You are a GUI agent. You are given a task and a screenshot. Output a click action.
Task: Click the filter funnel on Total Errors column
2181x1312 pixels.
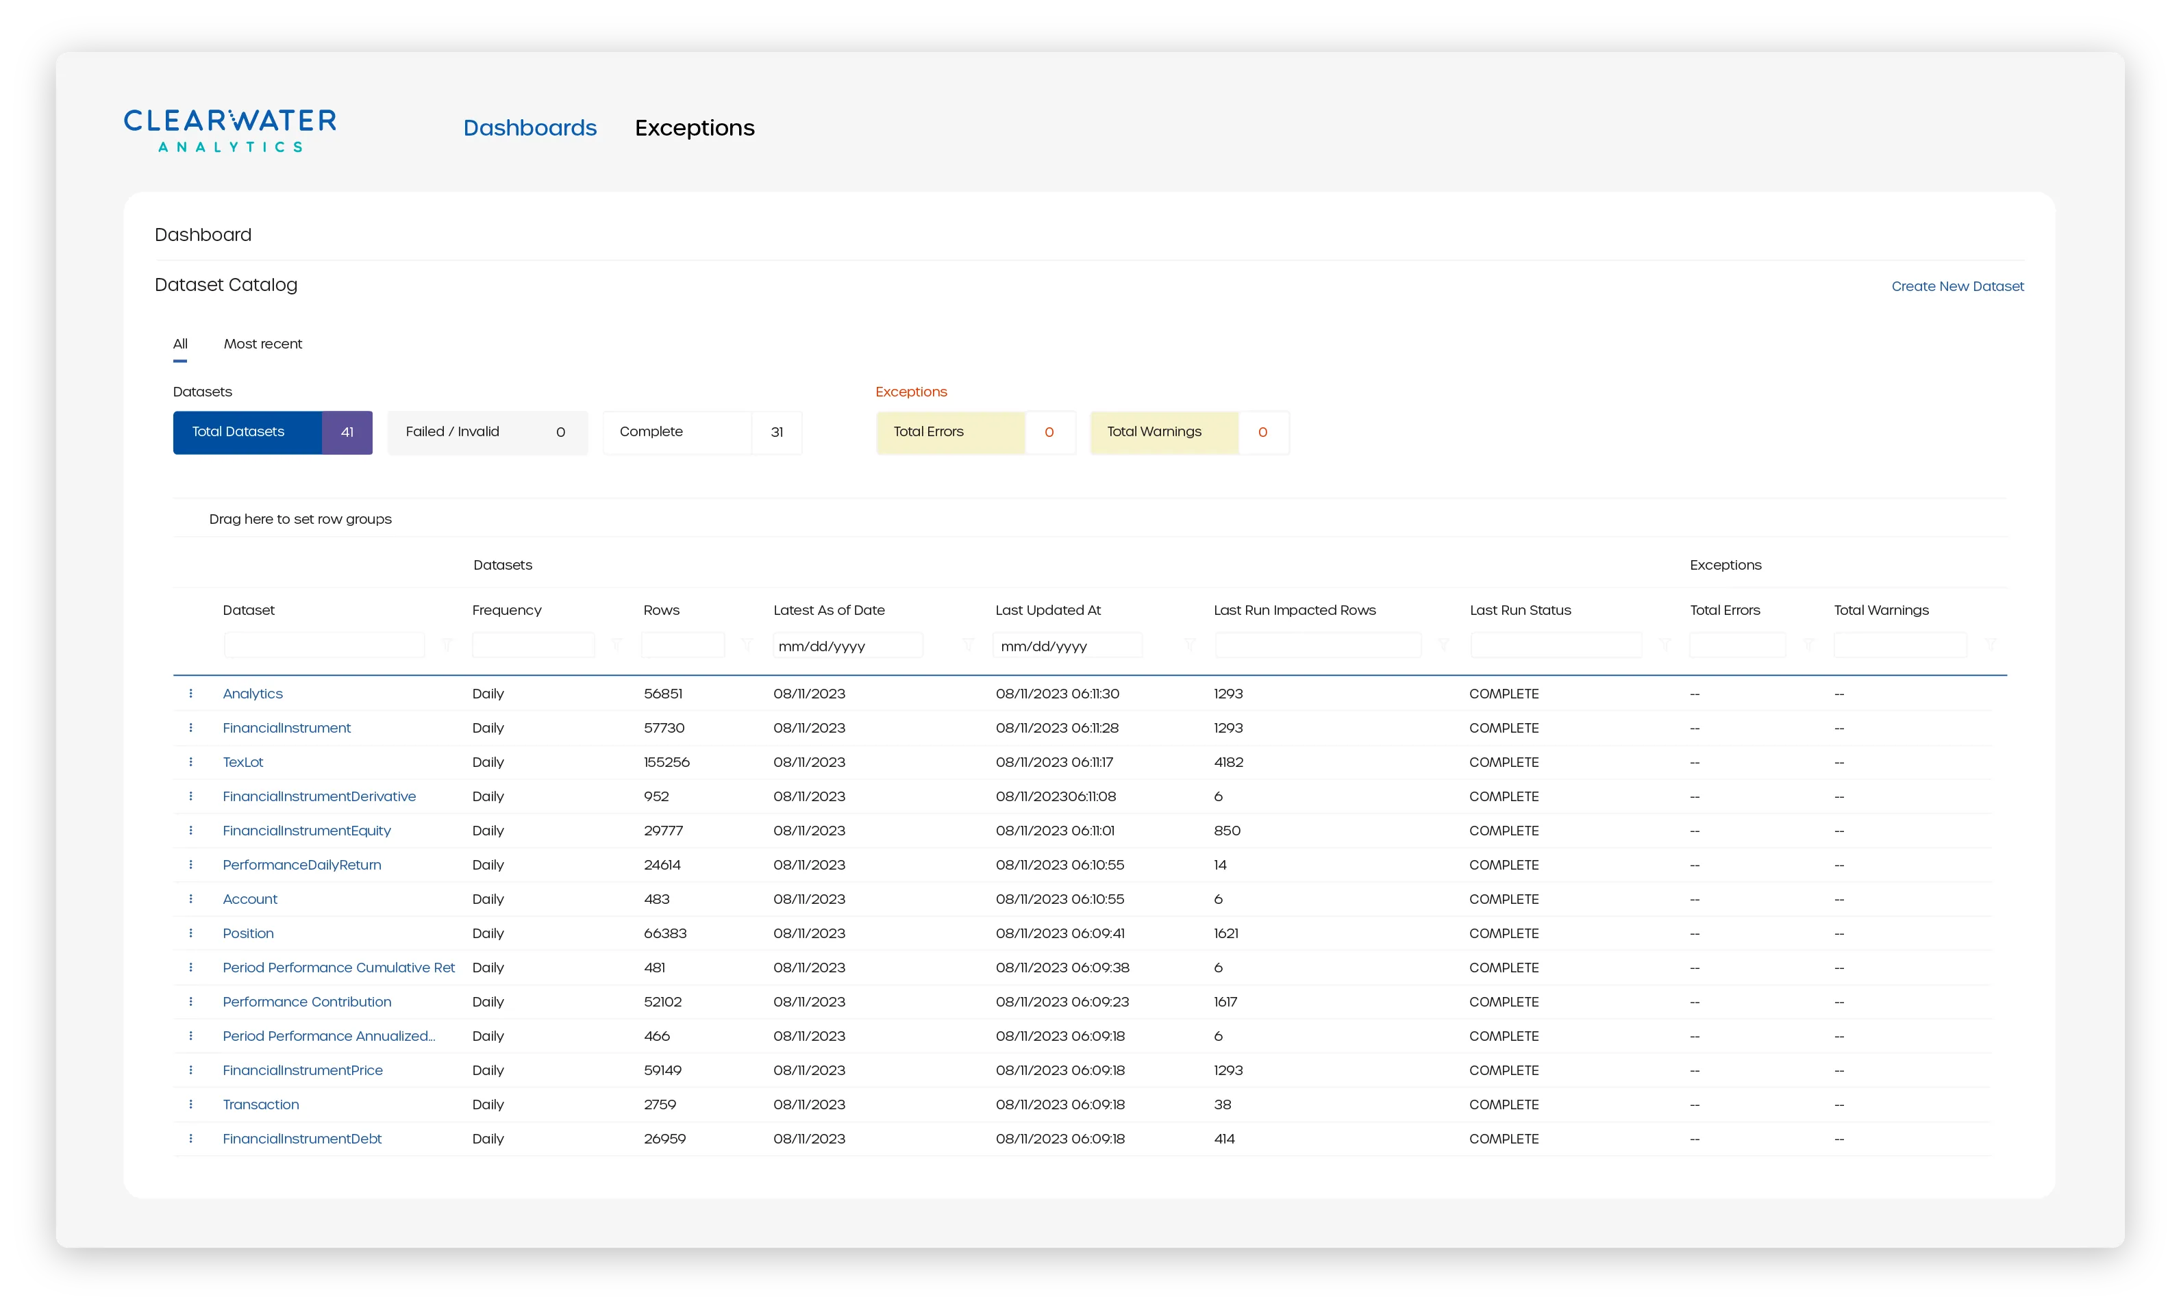coord(1810,644)
